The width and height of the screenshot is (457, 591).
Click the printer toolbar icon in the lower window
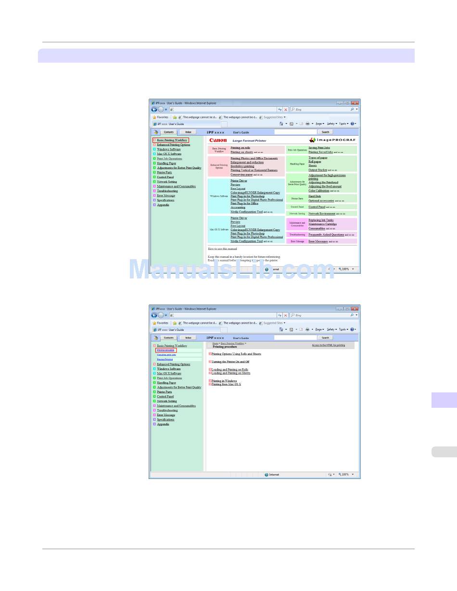pos(307,329)
